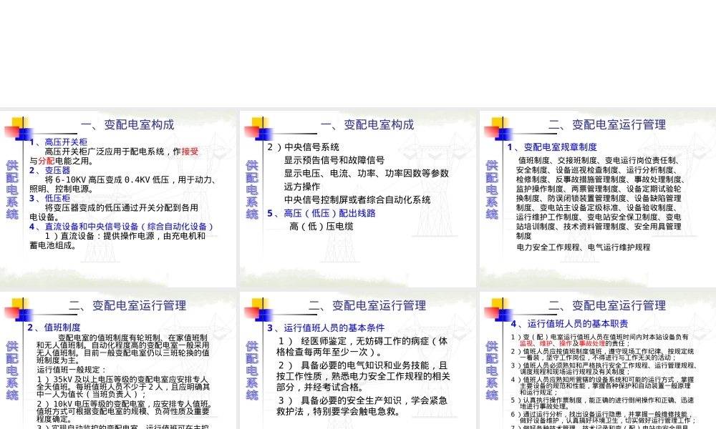Select item 3）具备必要的安全生产知识
Viewport: 716px width, 429px height.
(362, 405)
